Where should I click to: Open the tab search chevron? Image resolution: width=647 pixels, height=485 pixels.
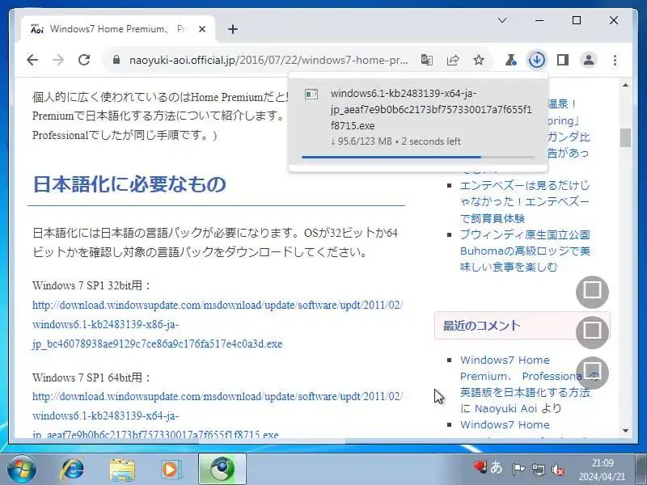[x=502, y=20]
